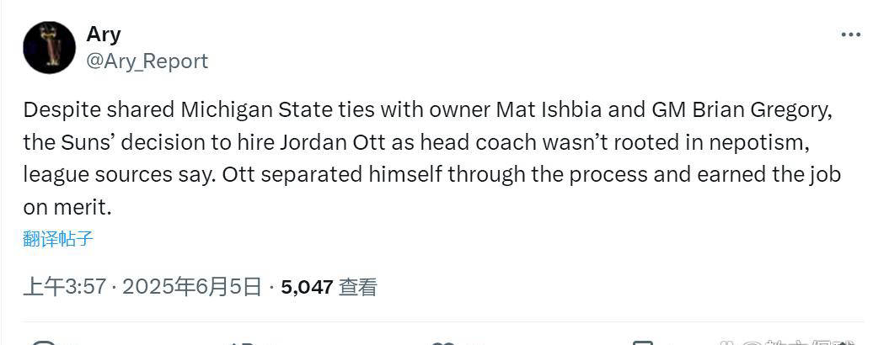Screen dimensions: 873x345
Task: Click the 2025年6月5日 post date
Action: tap(192, 287)
